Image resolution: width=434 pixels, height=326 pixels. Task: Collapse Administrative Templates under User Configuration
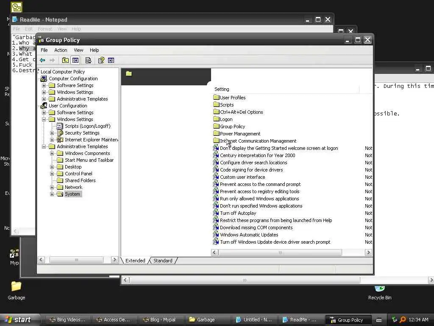pyautogui.click(x=44, y=146)
